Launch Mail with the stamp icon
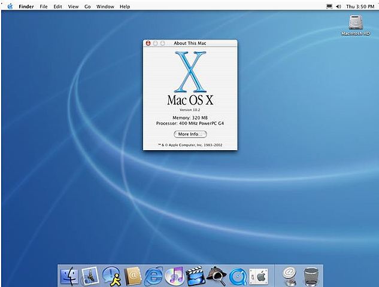379x287 pixels. tap(90, 276)
